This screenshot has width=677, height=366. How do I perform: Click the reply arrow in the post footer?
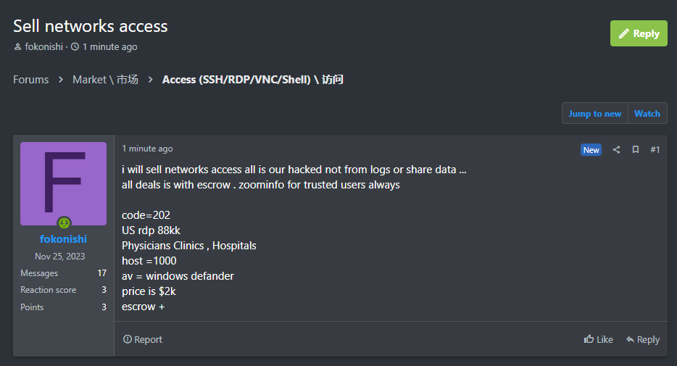(x=631, y=339)
